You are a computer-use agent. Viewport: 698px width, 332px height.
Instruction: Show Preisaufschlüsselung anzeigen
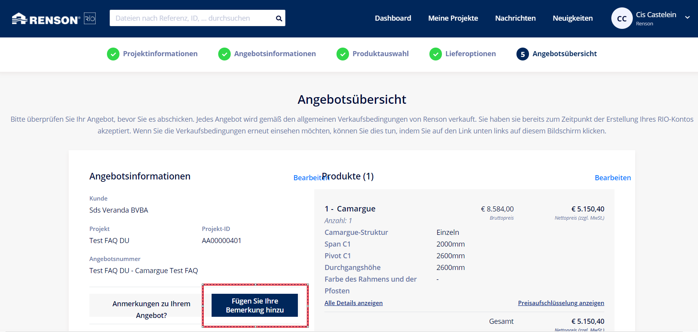tap(561, 303)
